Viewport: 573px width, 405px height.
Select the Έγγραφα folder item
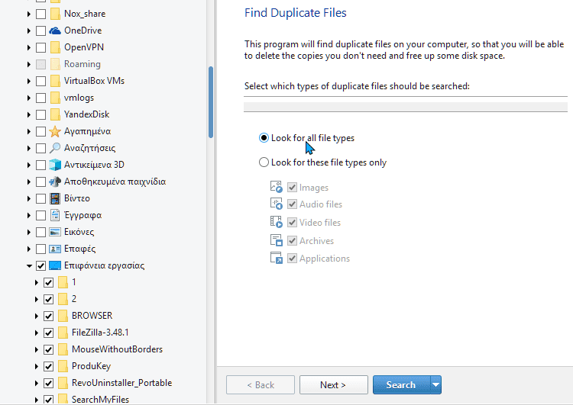coord(83,215)
